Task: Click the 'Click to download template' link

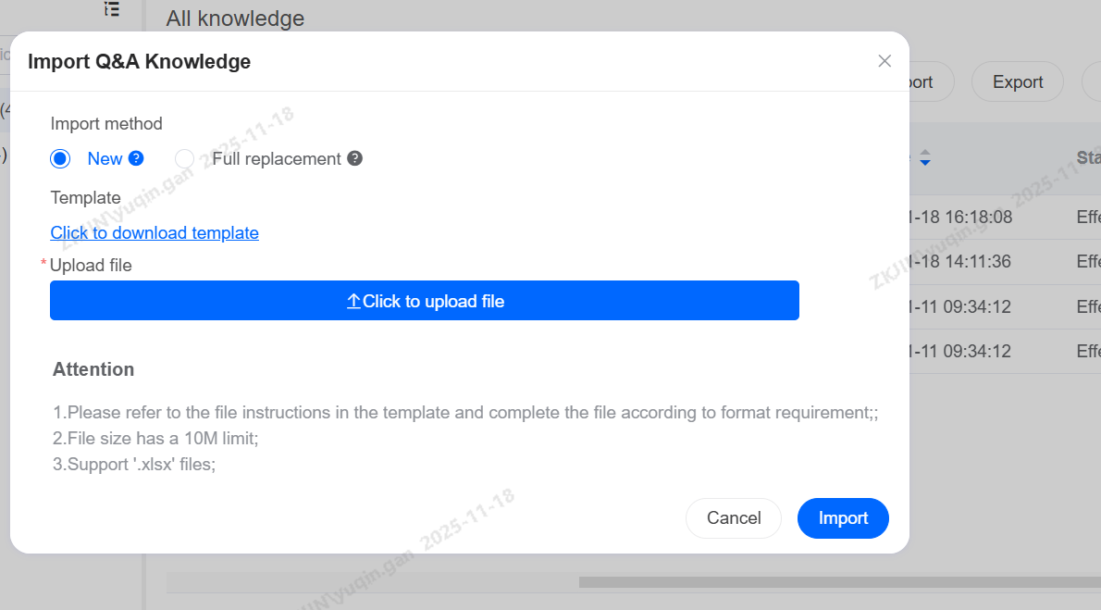Action: click(155, 232)
